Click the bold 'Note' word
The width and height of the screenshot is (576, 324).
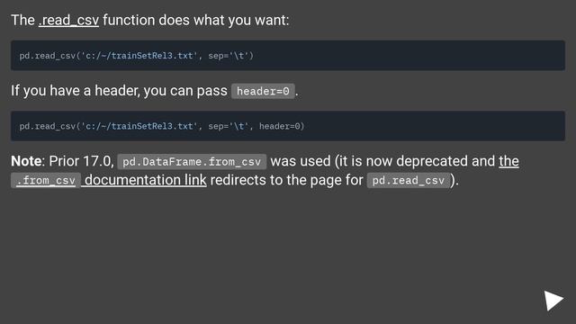(x=26, y=161)
